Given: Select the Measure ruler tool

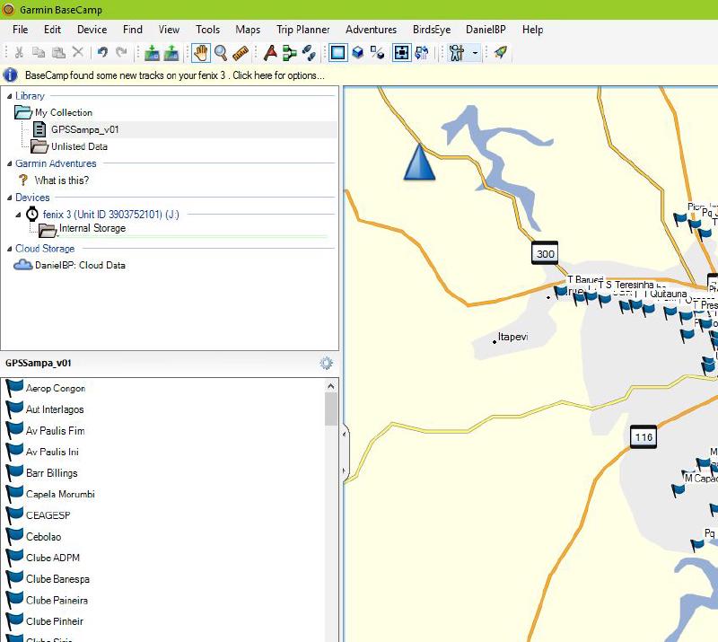Looking at the screenshot, I should tap(241, 53).
